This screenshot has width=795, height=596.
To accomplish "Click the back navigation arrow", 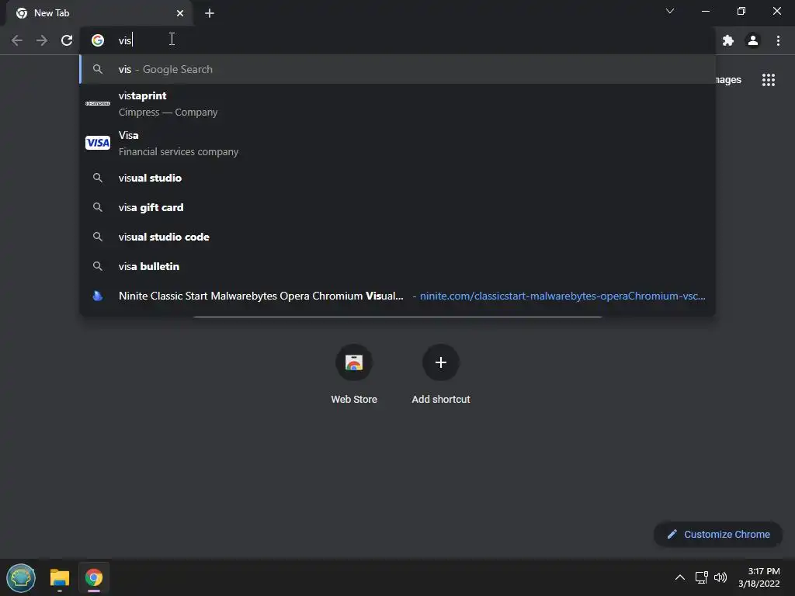I will coord(17,40).
